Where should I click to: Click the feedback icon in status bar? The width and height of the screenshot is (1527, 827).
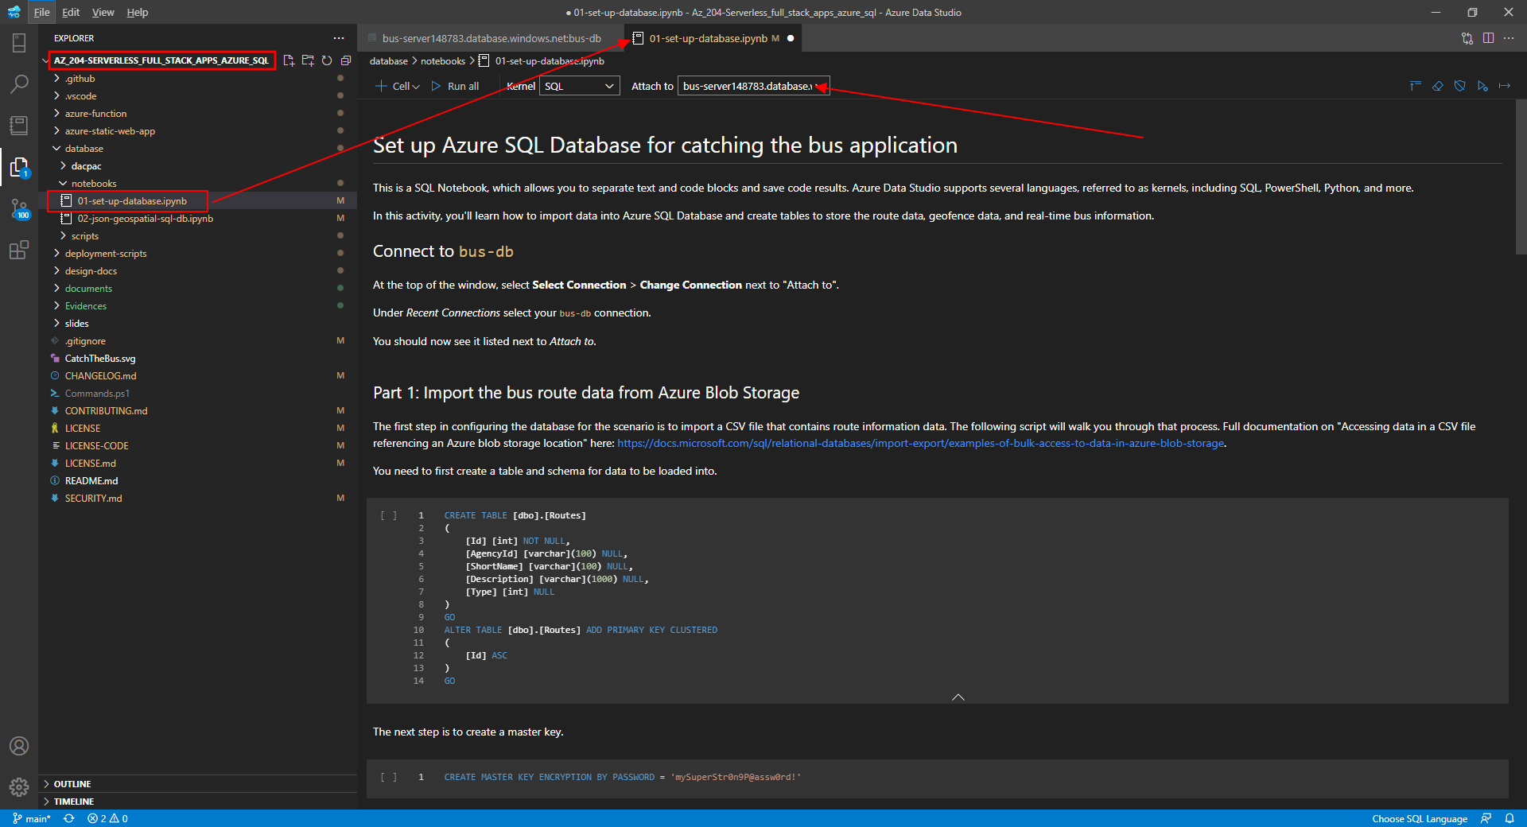(1486, 818)
